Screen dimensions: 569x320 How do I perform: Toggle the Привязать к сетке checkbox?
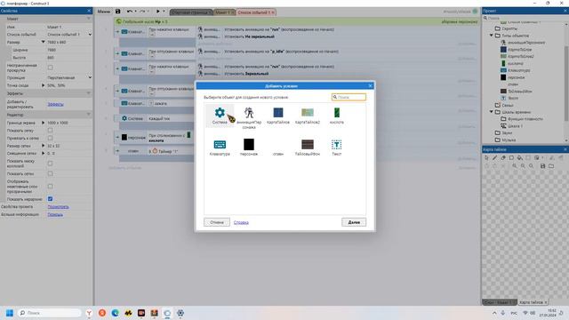point(51,138)
